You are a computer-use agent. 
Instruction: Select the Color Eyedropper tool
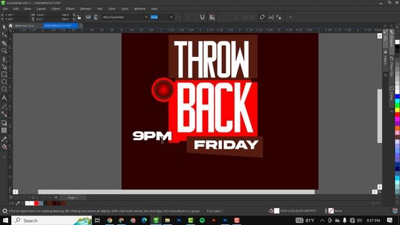(4, 139)
